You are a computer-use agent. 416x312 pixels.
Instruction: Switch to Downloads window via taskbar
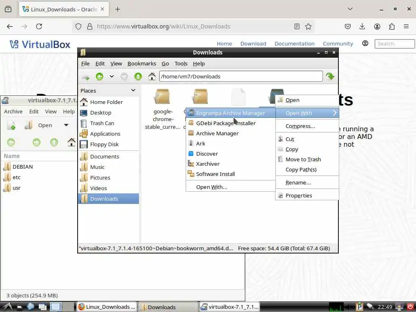(x=168, y=307)
